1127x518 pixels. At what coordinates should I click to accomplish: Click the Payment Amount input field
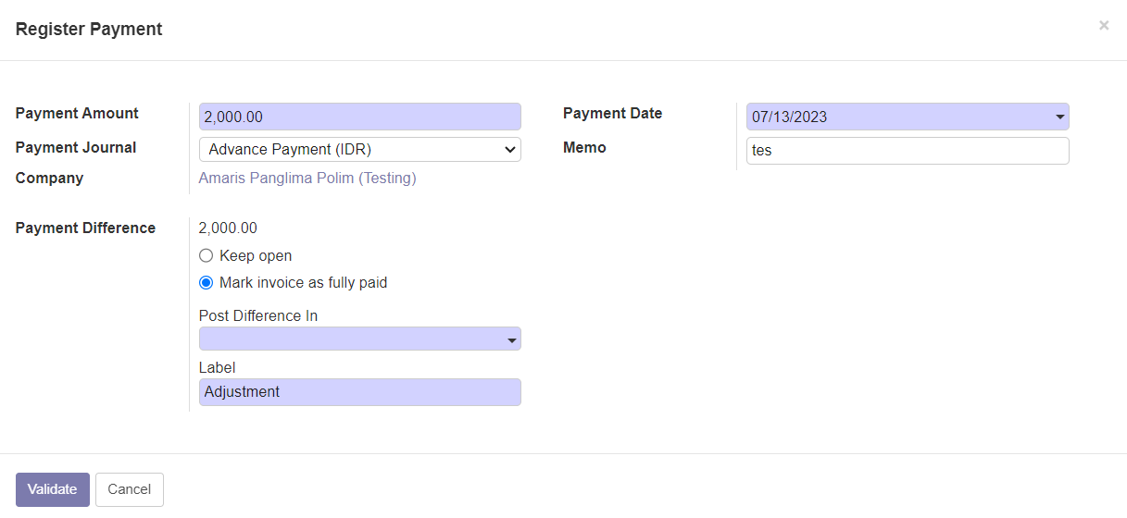[359, 117]
